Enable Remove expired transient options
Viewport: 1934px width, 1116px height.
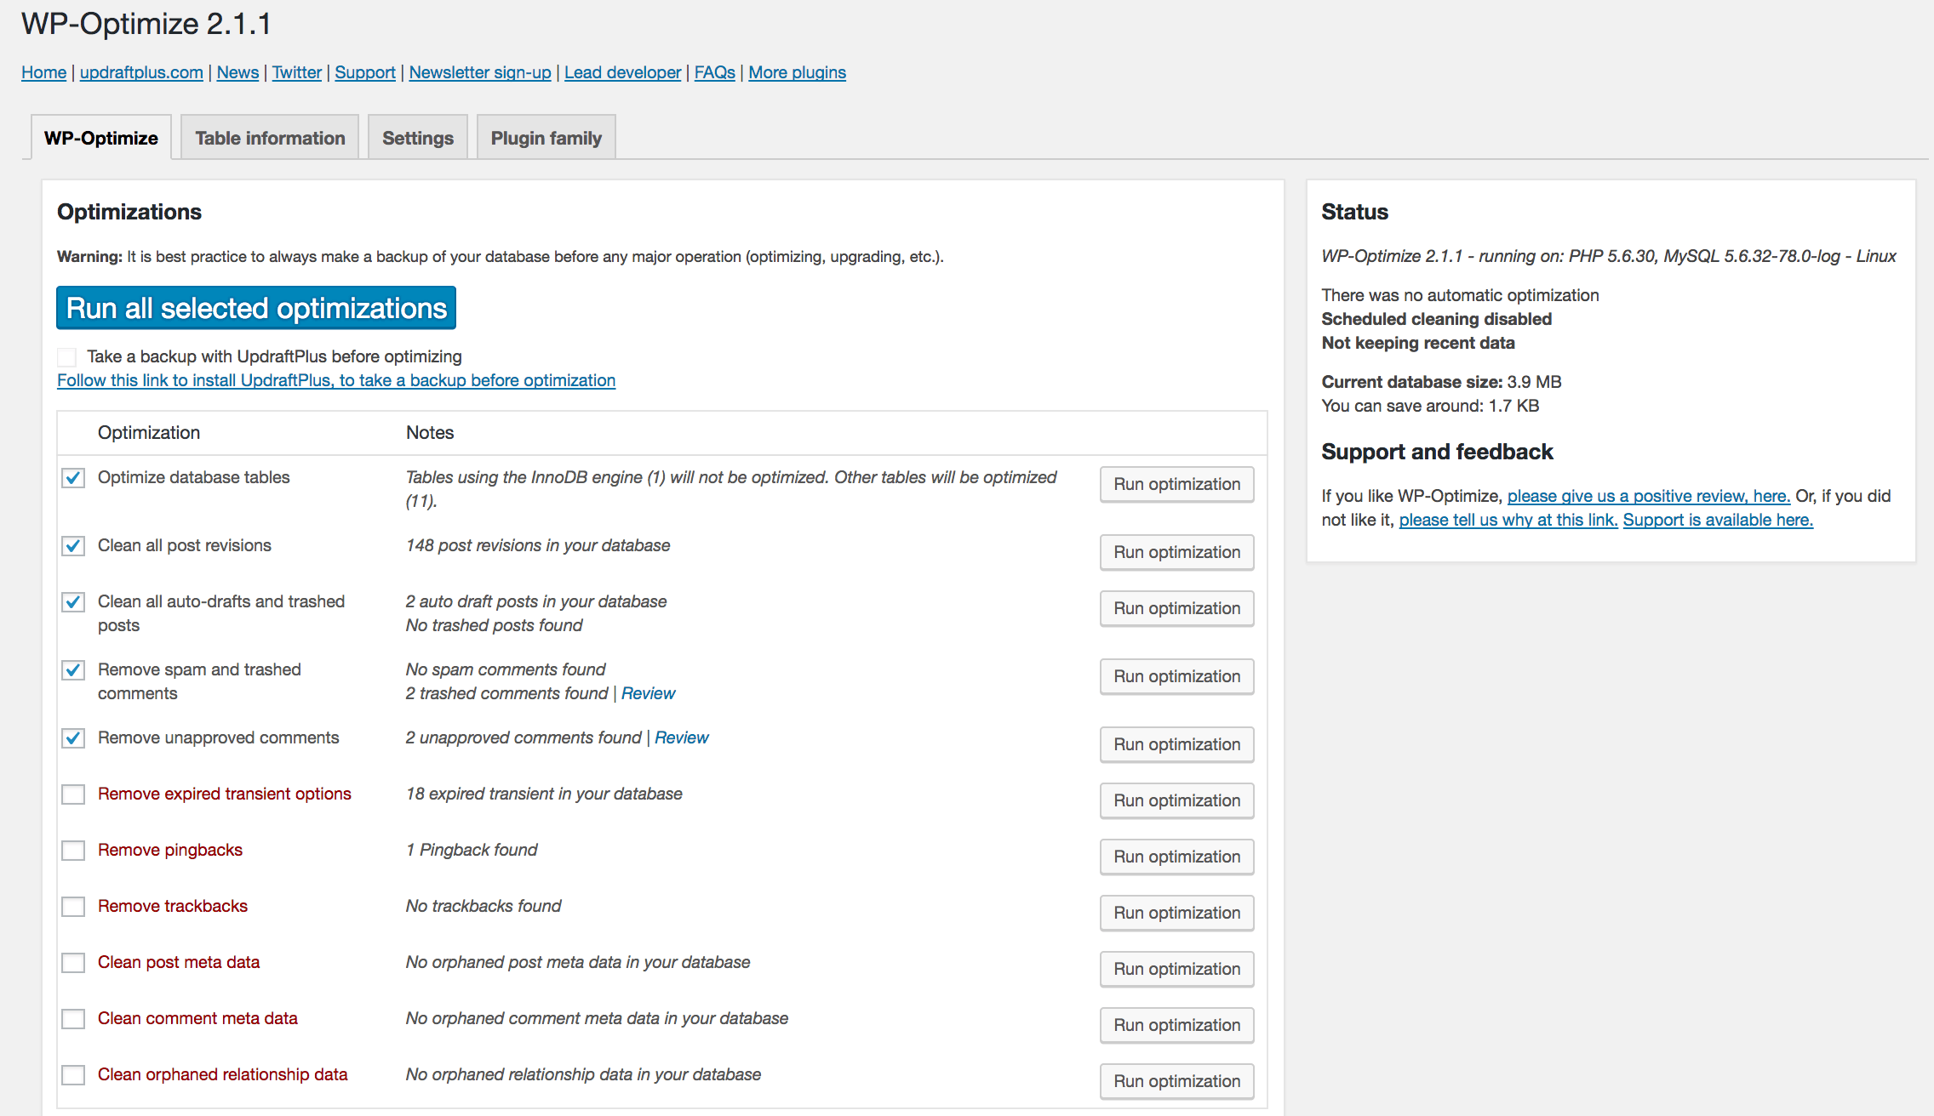point(72,794)
